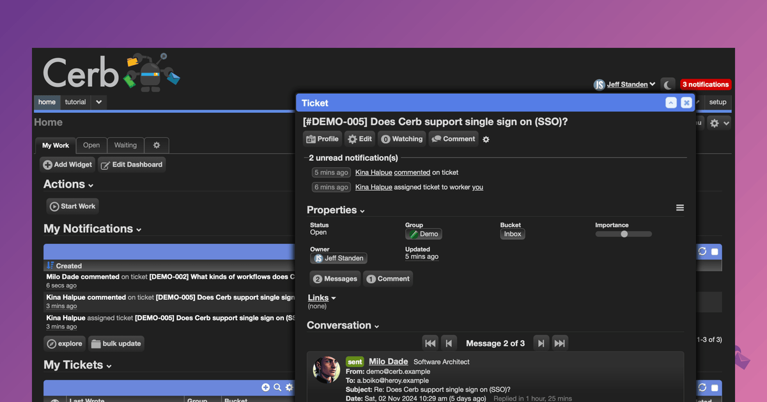Switch to the Waiting tab
This screenshot has height=402, width=767.
click(x=125, y=145)
